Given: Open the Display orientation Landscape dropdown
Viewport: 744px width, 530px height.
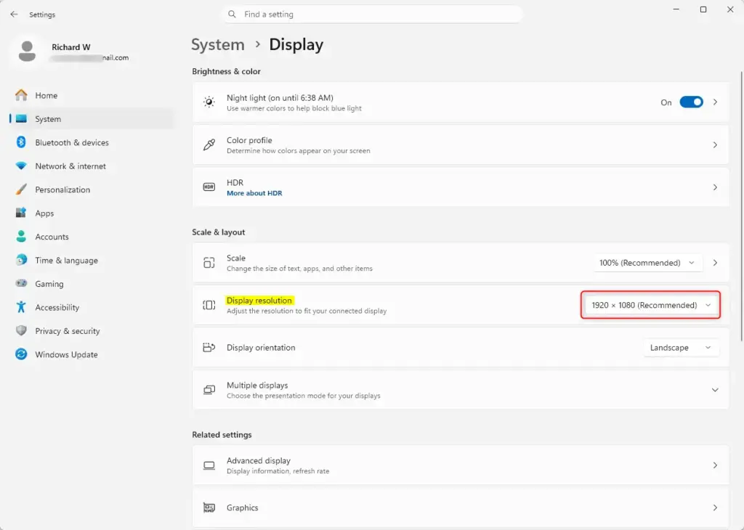Looking at the screenshot, I should [680, 348].
